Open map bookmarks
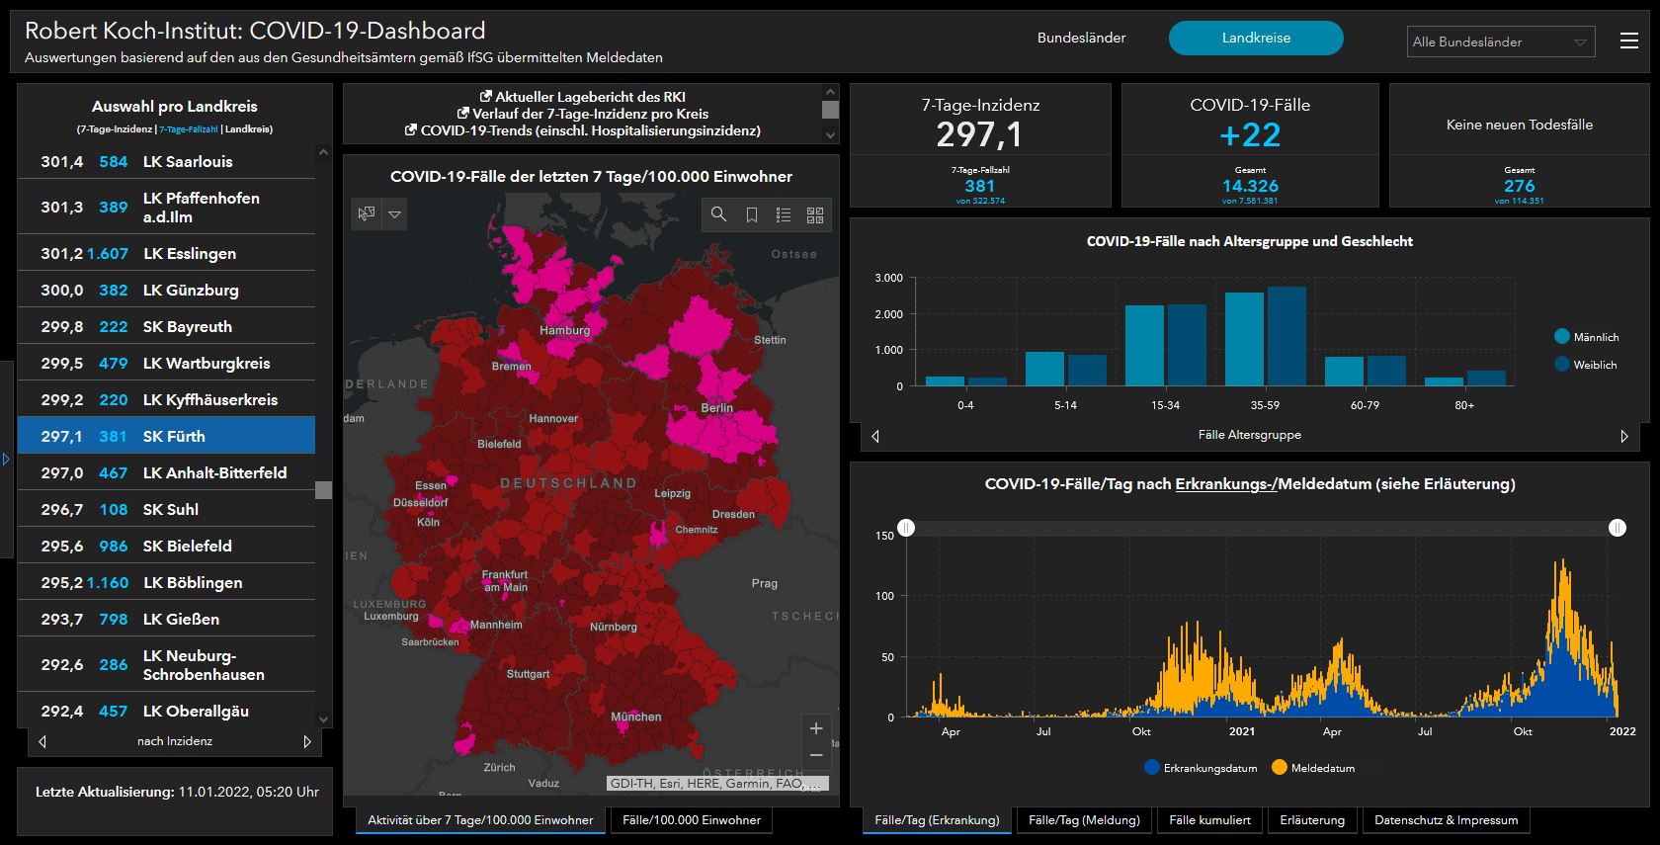Screen dimensions: 1660x845 coord(751,214)
